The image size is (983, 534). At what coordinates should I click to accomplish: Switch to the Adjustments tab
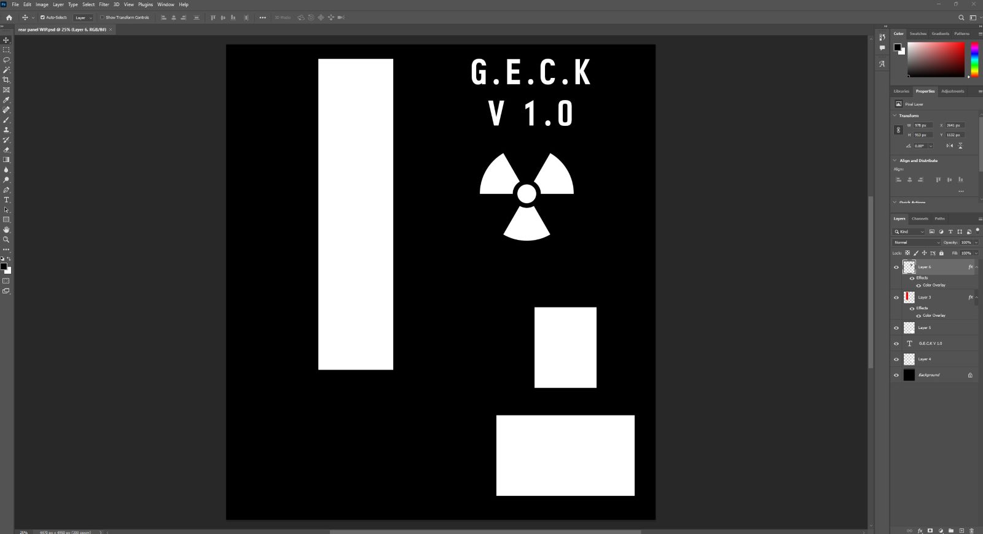point(953,91)
